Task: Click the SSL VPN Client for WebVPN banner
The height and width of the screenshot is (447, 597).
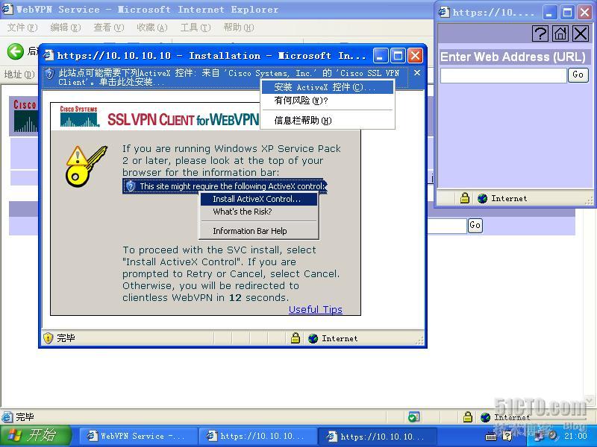Action: (x=183, y=119)
